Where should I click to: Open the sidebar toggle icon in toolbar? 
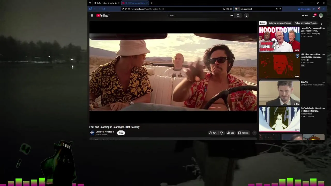[91, 9]
